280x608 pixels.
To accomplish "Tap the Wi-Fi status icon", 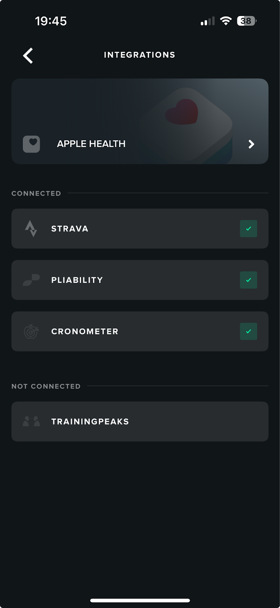I will [226, 21].
